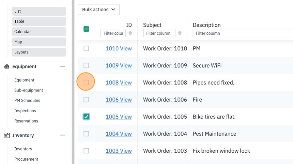The height and width of the screenshot is (164, 293).
Task: Open the Calendar view
Action: tap(39, 32)
